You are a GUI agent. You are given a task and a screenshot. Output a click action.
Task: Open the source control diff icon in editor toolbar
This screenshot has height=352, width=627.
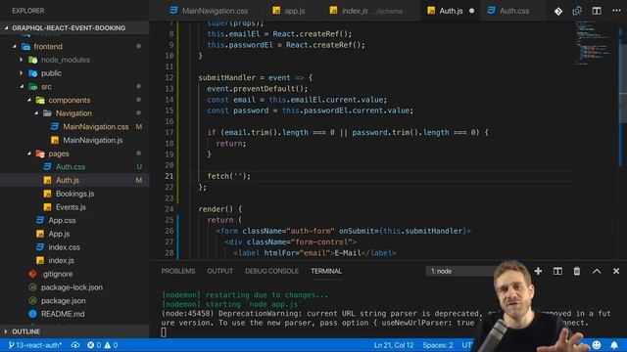click(558, 11)
